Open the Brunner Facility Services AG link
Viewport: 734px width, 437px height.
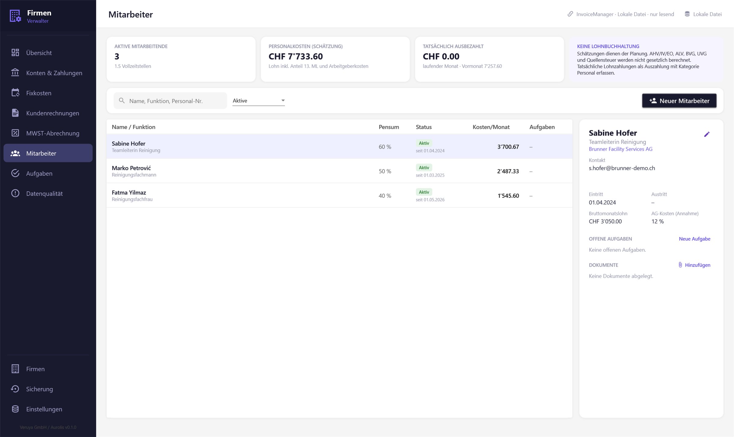(x=621, y=149)
